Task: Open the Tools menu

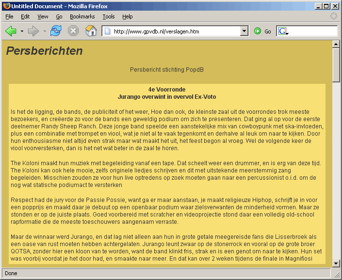Action: [109, 16]
